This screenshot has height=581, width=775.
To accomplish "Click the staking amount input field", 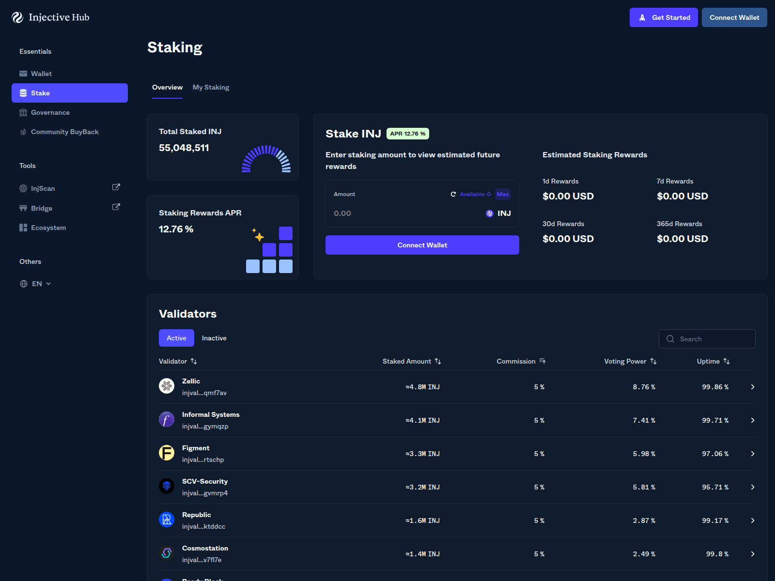I will 407,214.
